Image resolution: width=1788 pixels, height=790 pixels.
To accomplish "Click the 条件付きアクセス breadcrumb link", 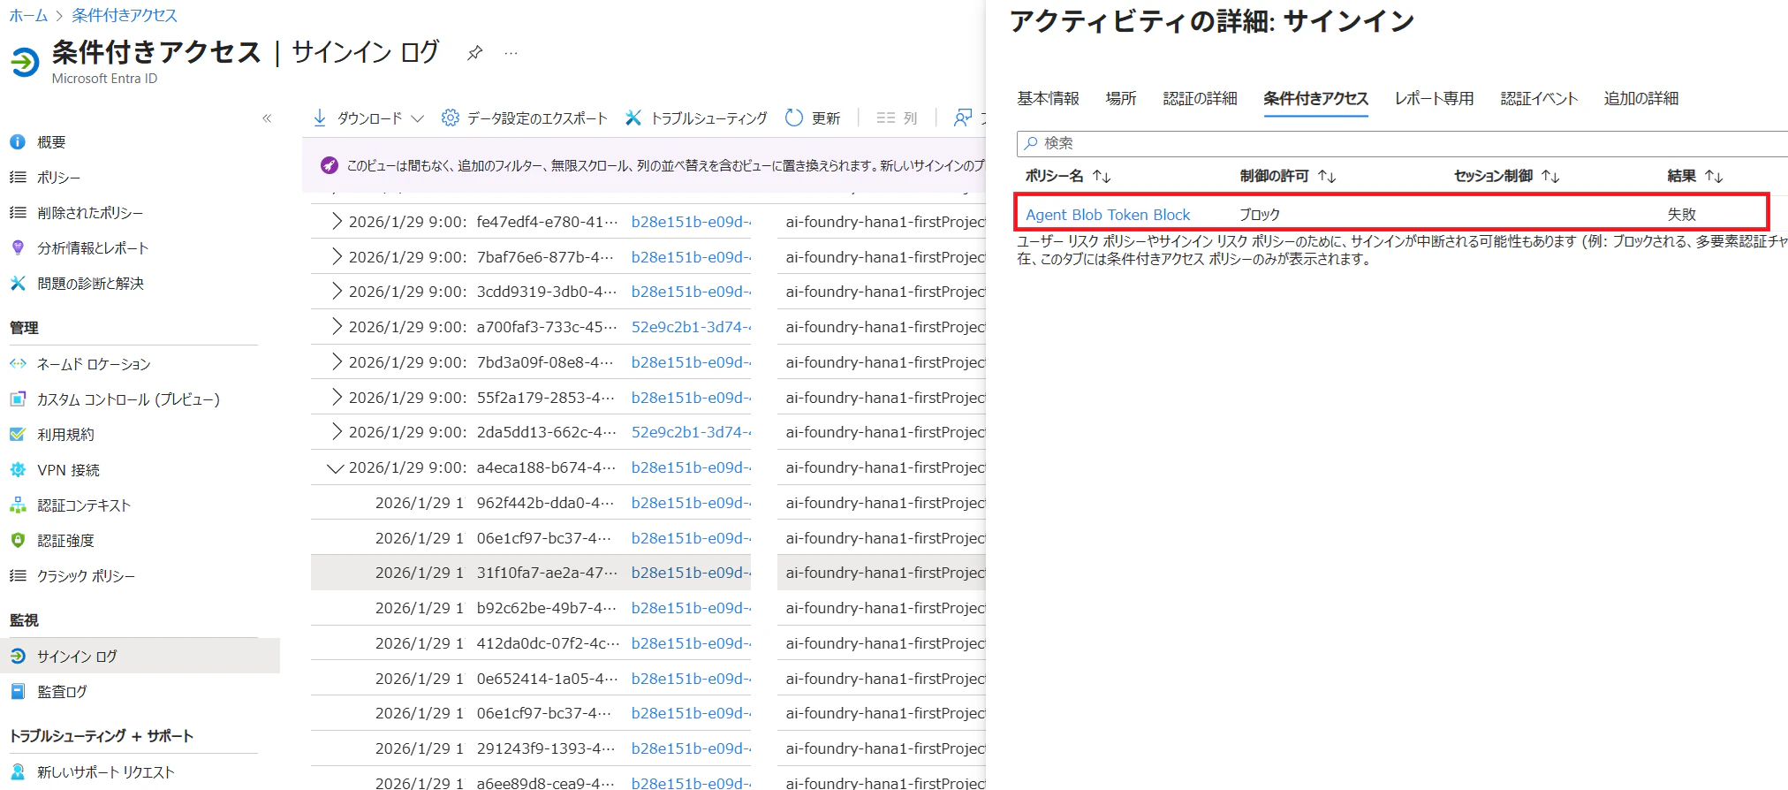I will [125, 15].
